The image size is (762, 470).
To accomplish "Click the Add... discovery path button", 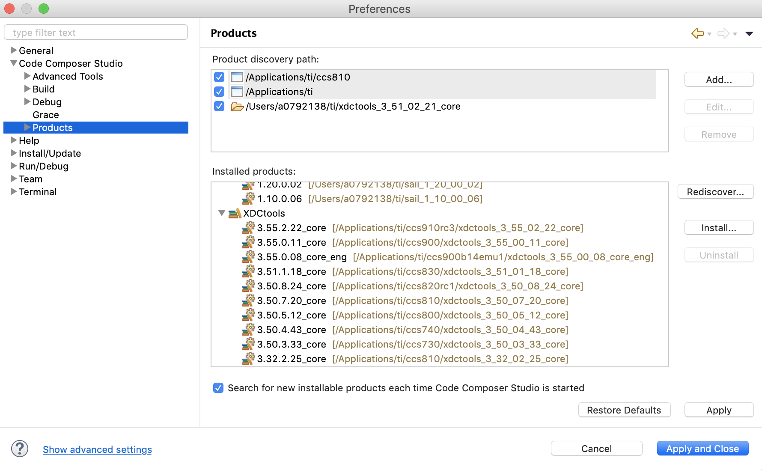I will [719, 80].
